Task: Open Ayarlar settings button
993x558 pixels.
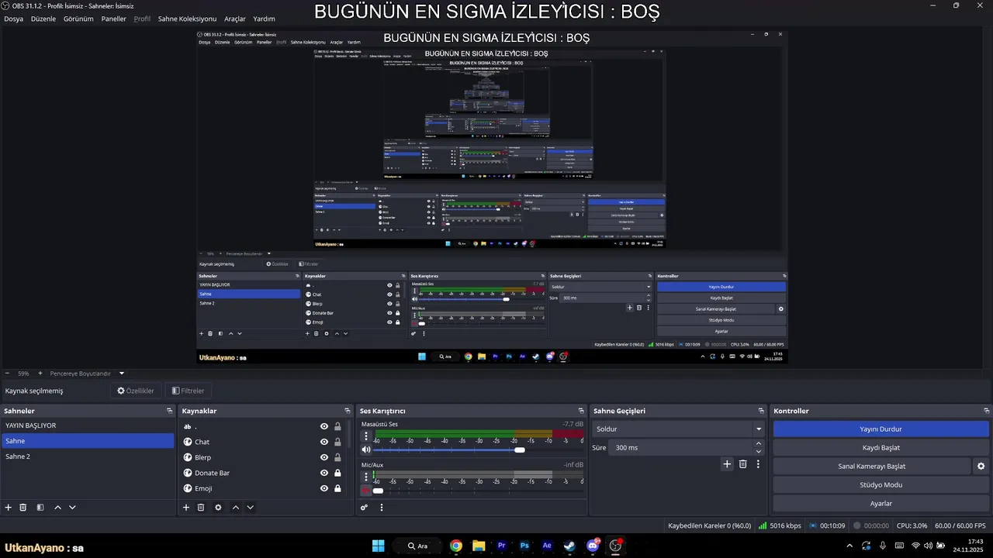Action: [881, 504]
